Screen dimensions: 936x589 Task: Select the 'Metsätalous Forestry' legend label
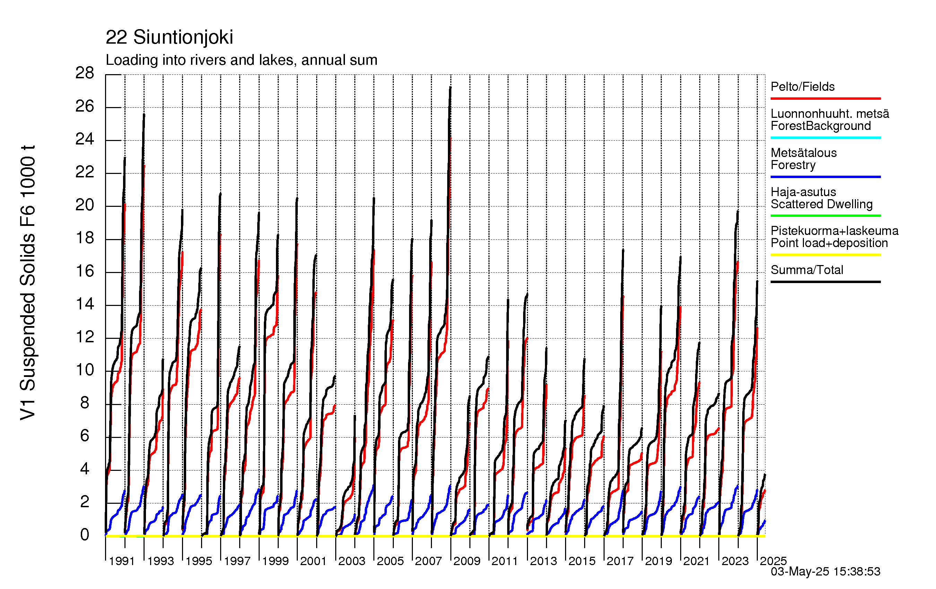(x=804, y=159)
